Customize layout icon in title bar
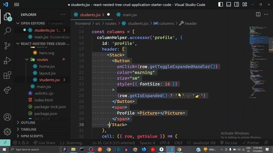This screenshot has height=153, width=273. pos(244,5)
